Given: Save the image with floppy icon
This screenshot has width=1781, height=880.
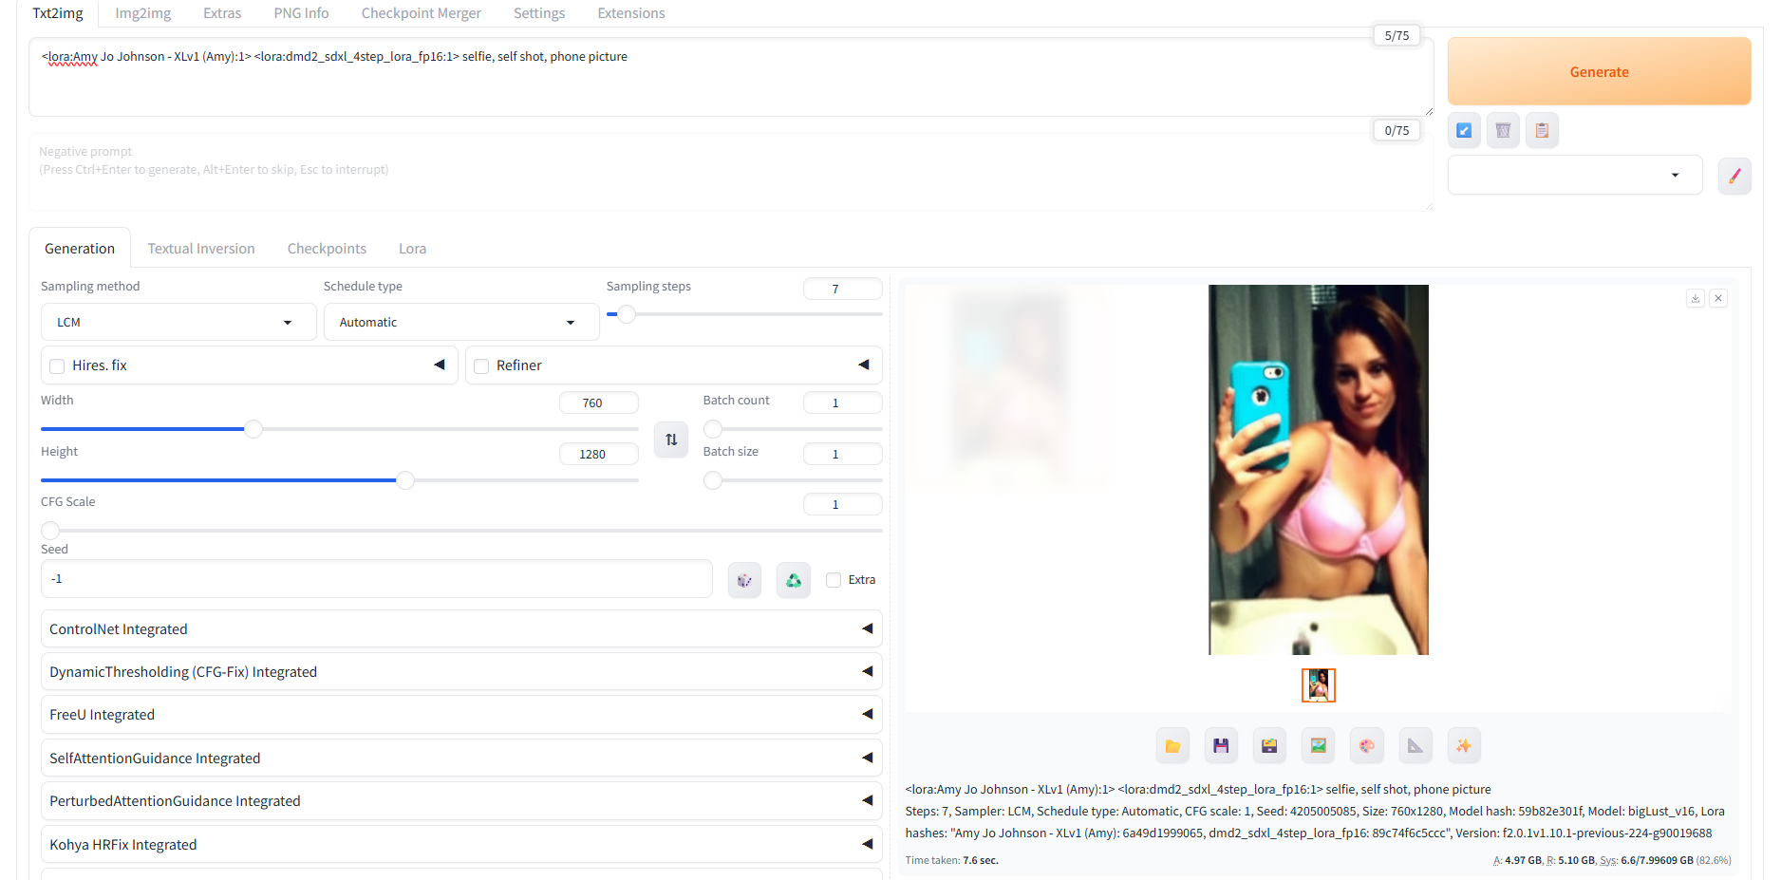Looking at the screenshot, I should 1221,746.
